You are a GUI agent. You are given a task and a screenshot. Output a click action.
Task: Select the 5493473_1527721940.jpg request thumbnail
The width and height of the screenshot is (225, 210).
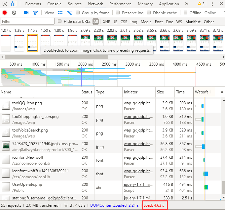(x=6, y=146)
